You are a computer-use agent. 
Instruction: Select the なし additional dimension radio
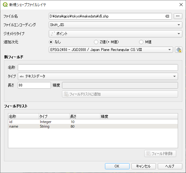click(x=51, y=42)
